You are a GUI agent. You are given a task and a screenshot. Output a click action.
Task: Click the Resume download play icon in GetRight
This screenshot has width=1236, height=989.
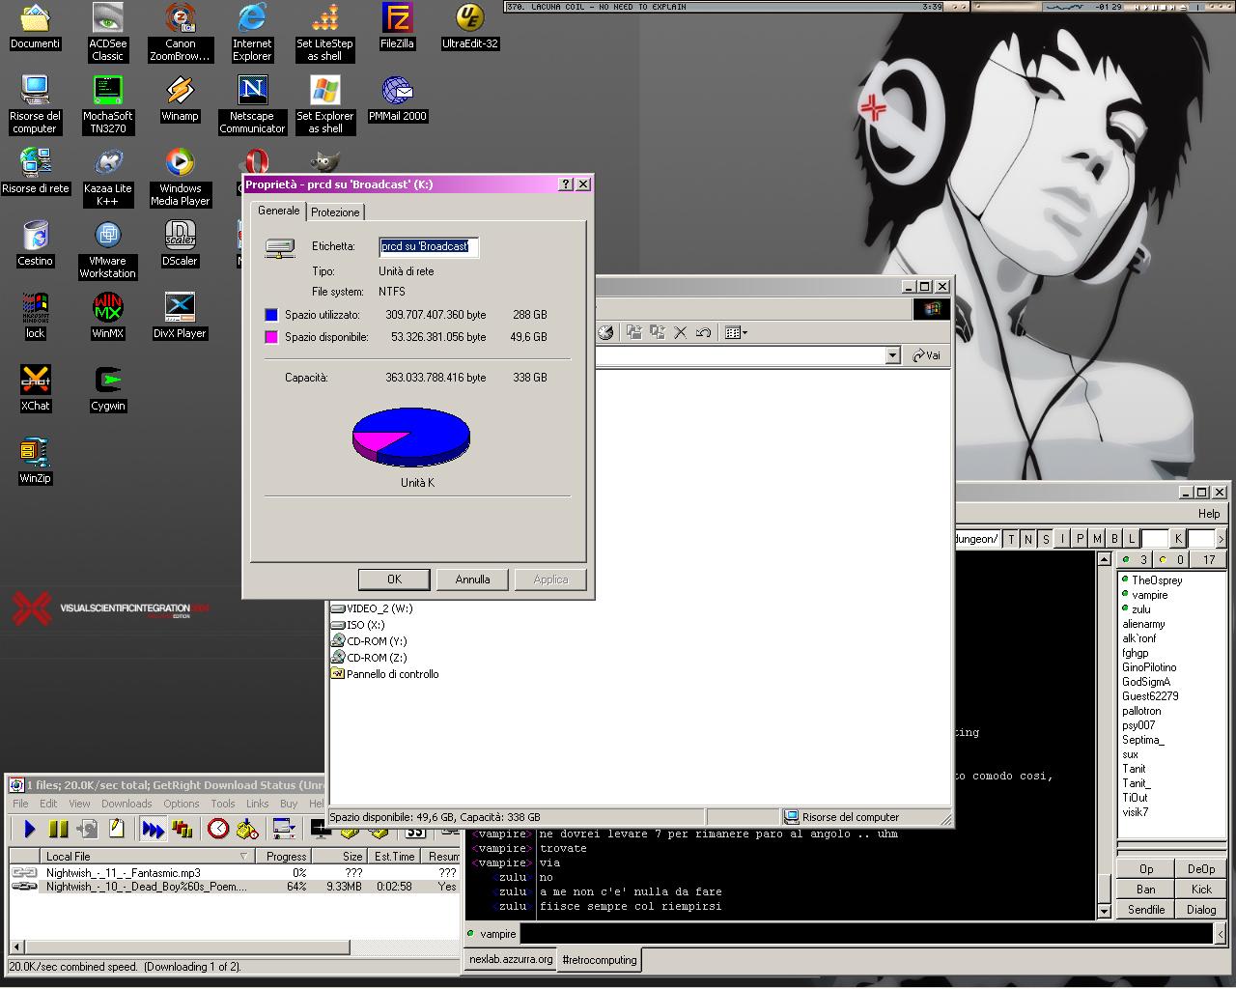[x=29, y=829]
